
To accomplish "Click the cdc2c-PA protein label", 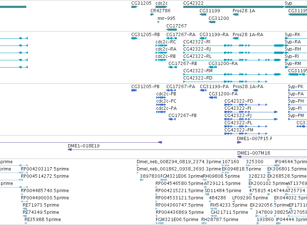I will point(167,108).
